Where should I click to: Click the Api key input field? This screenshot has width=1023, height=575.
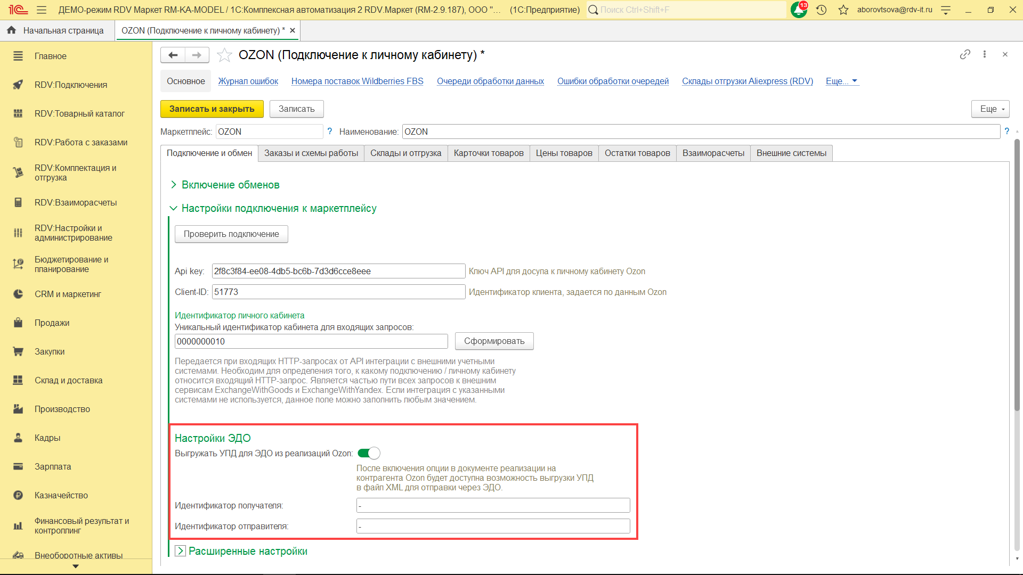coord(338,271)
